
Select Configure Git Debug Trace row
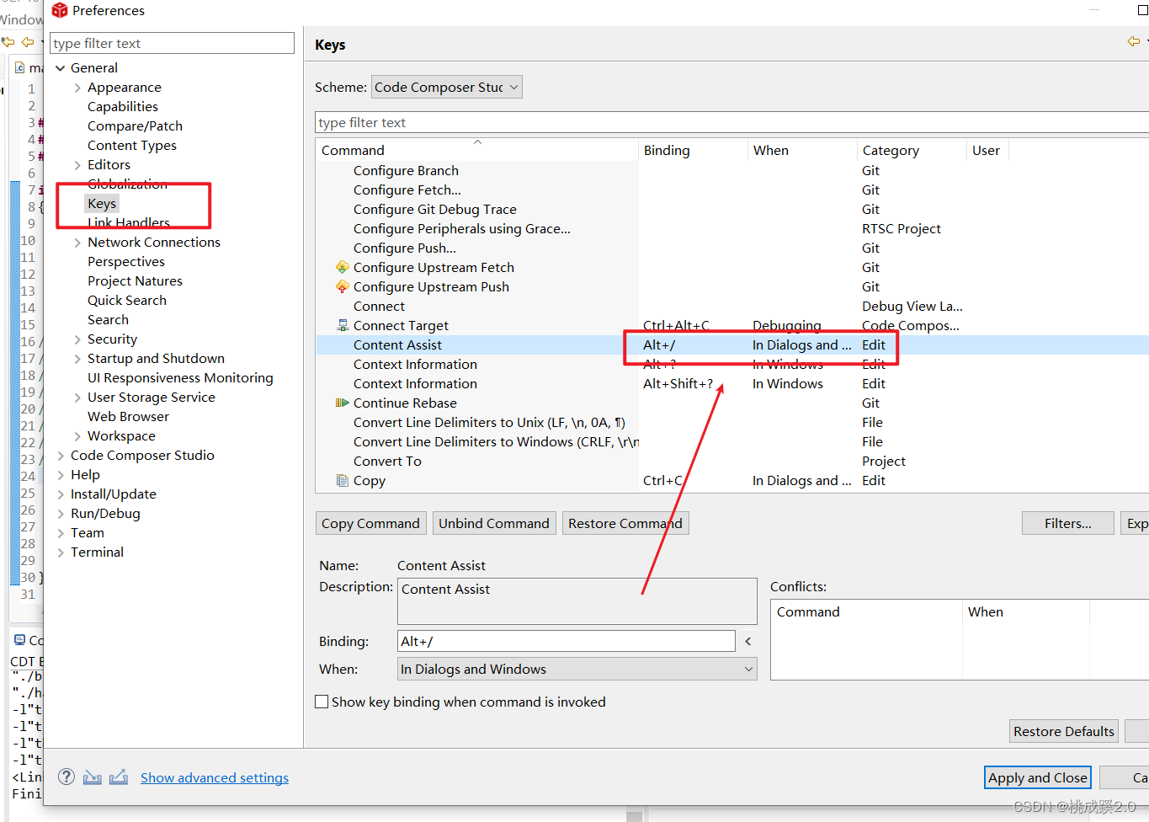coord(732,209)
